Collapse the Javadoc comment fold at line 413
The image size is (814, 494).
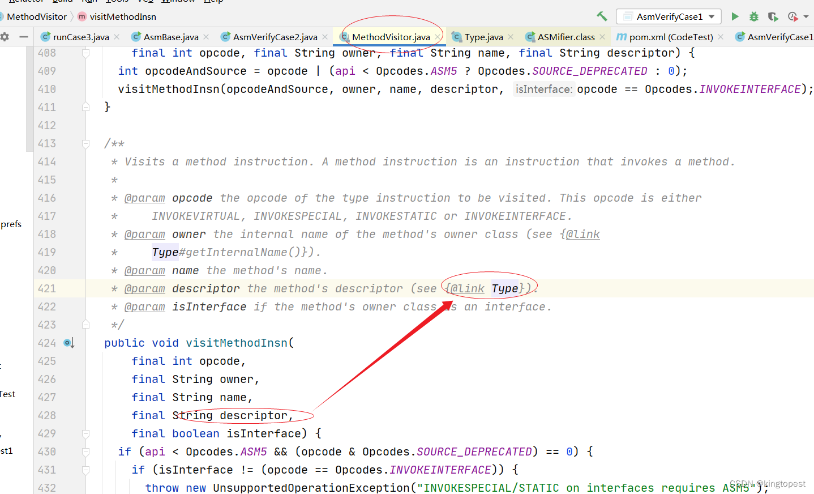click(x=85, y=143)
